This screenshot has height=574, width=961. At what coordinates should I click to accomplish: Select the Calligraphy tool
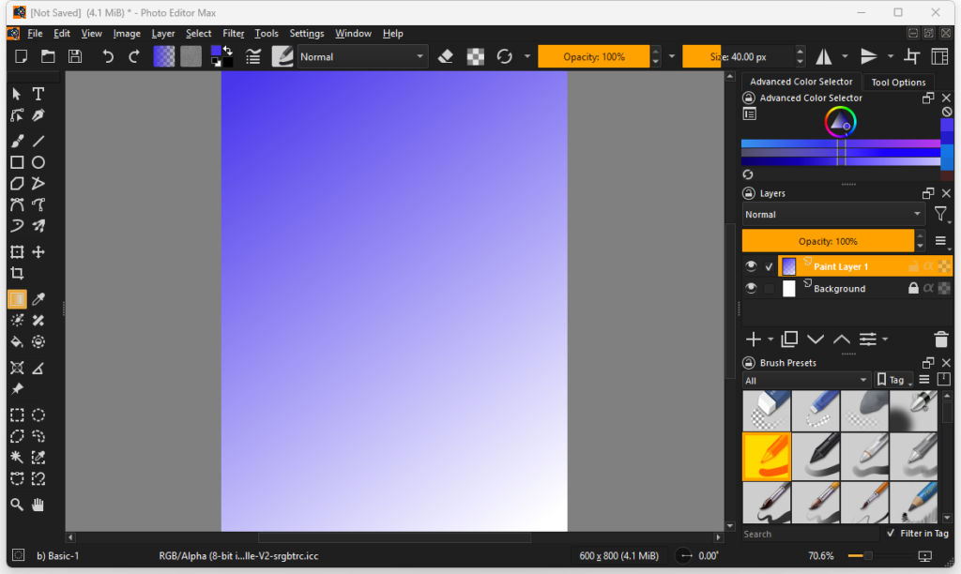click(38, 115)
